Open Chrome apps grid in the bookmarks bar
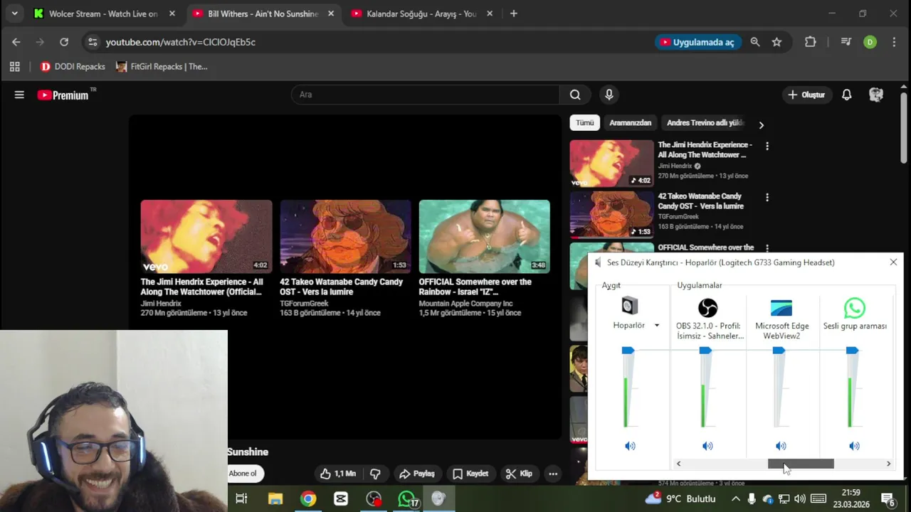The width and height of the screenshot is (911, 512). [x=14, y=66]
